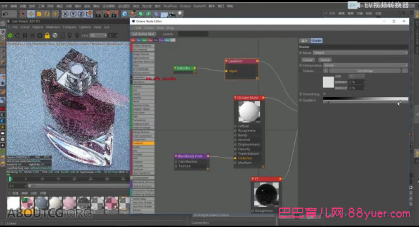
Task: Click the timeline frame slider handle
Action: (x=9, y=179)
